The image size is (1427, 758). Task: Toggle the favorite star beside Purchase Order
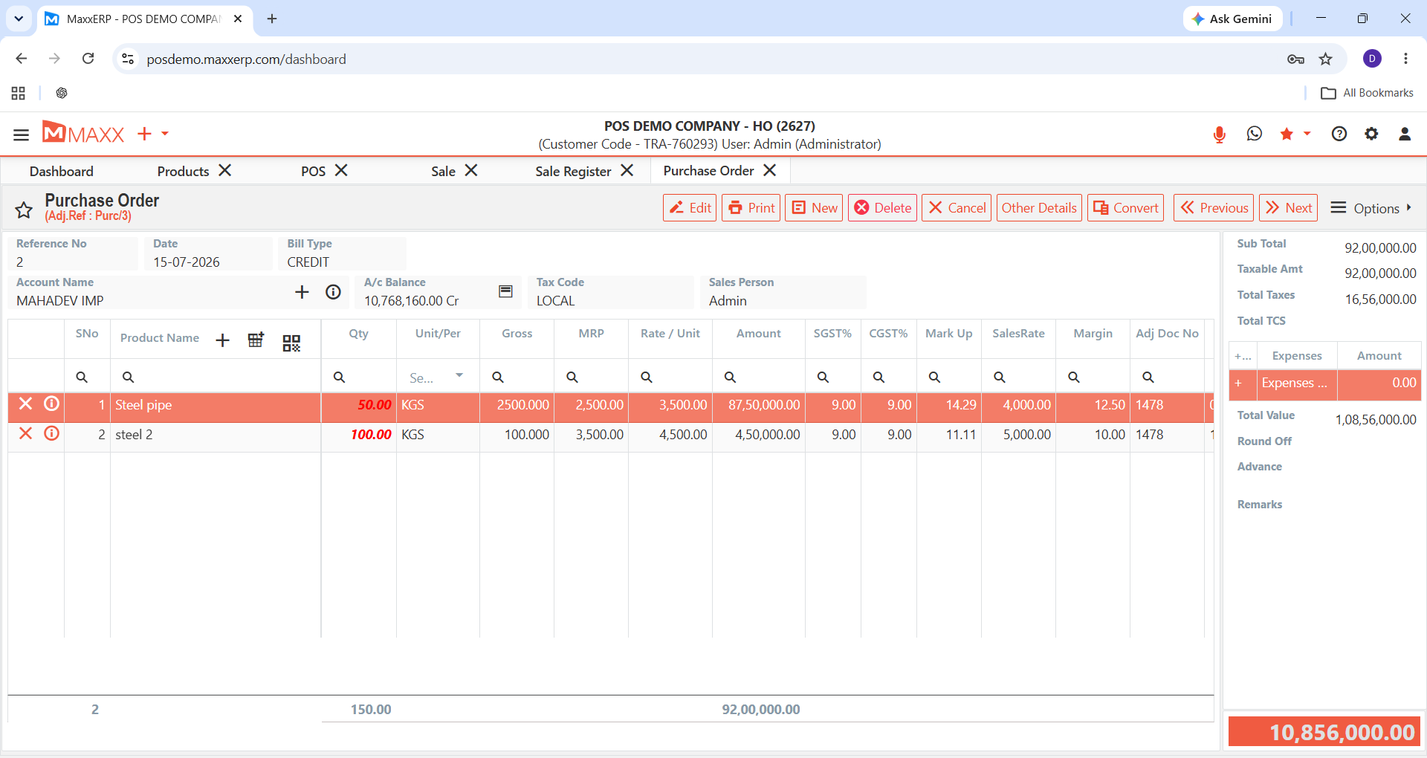tap(24, 210)
